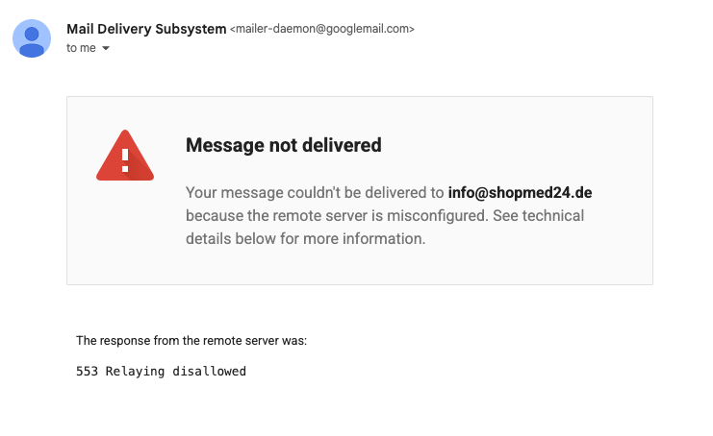Click the "to me" recipient label

81,48
